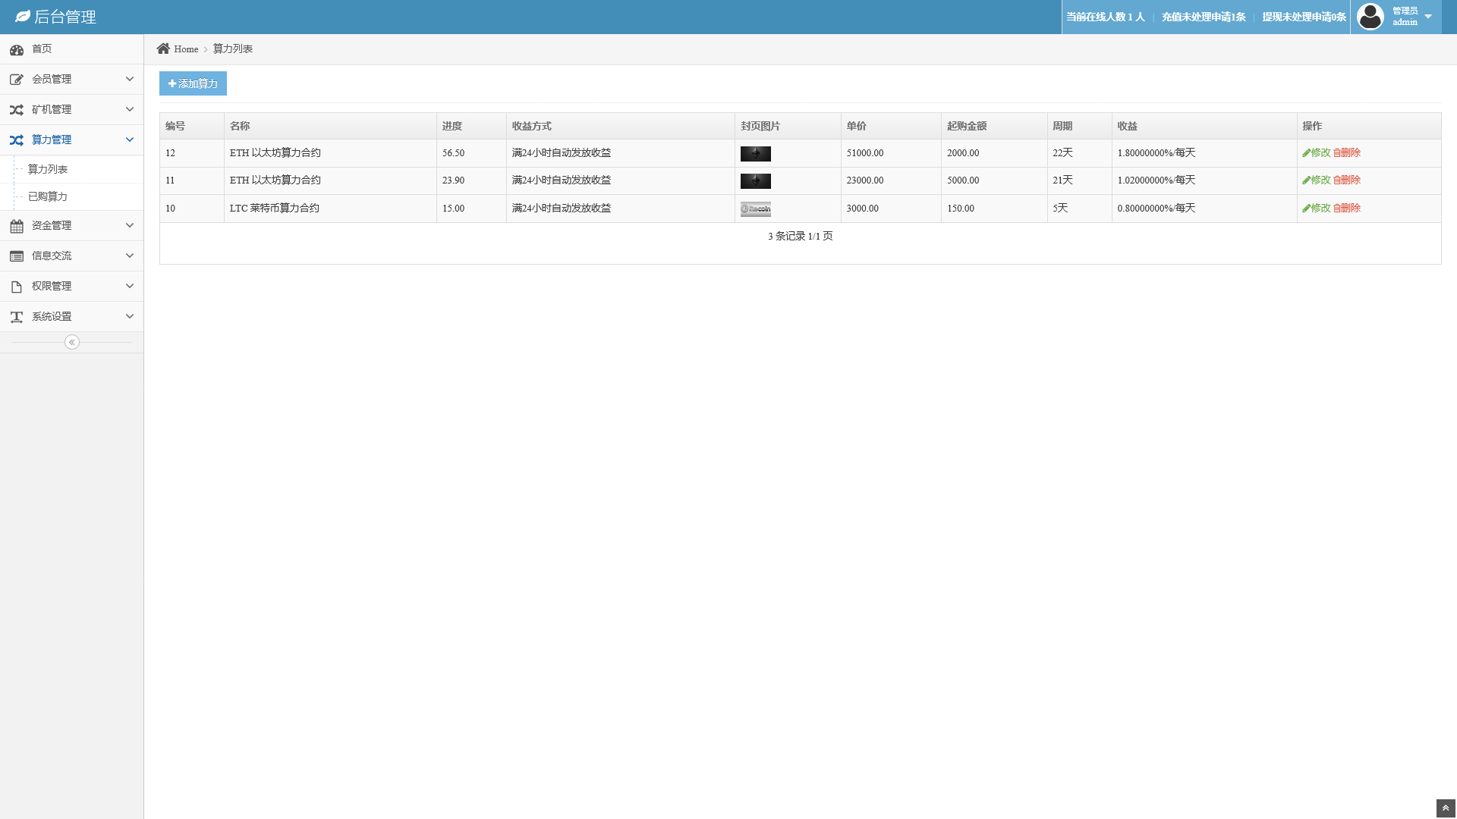Click the Home breadcrumb link
The width and height of the screenshot is (1457, 819).
pyautogui.click(x=186, y=49)
